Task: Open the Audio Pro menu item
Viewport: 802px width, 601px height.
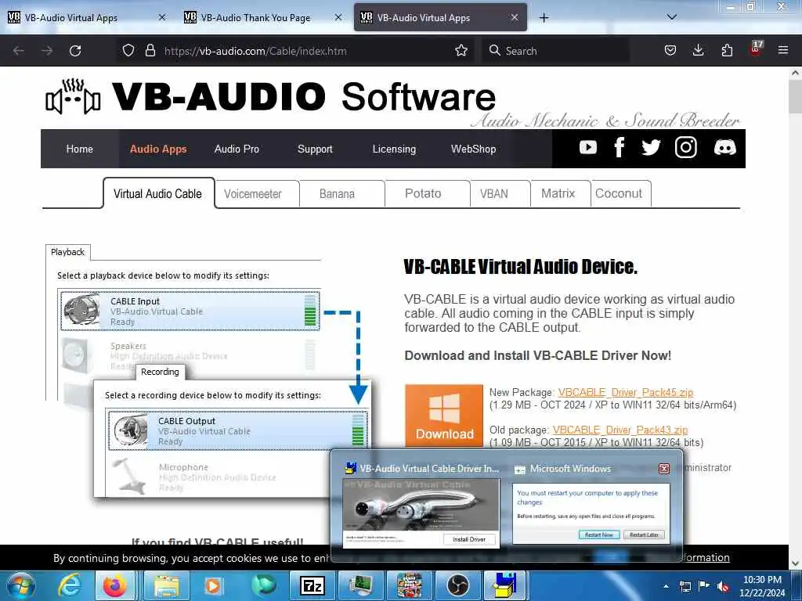Action: (237, 149)
